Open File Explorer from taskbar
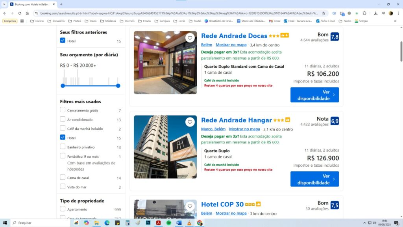The width and height of the screenshot is (403, 227). (x=97, y=223)
